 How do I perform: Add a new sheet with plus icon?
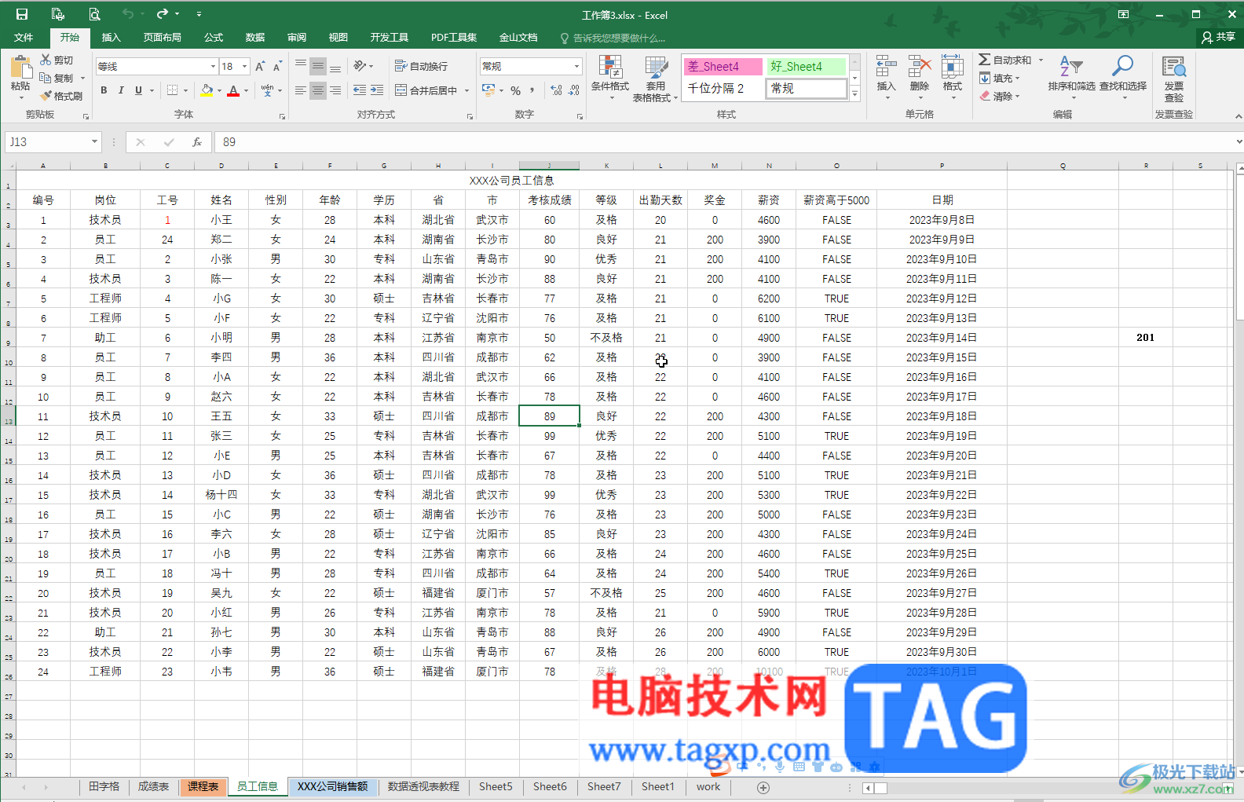point(763,787)
